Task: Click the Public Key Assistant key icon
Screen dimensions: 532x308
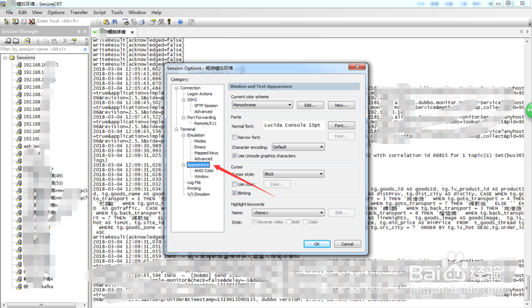Action: [169, 22]
